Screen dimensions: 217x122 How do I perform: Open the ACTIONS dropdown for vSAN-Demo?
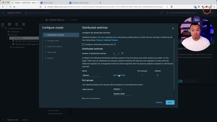[x=73, y=20]
